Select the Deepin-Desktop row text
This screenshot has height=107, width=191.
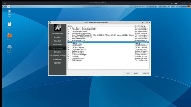coord(78,53)
